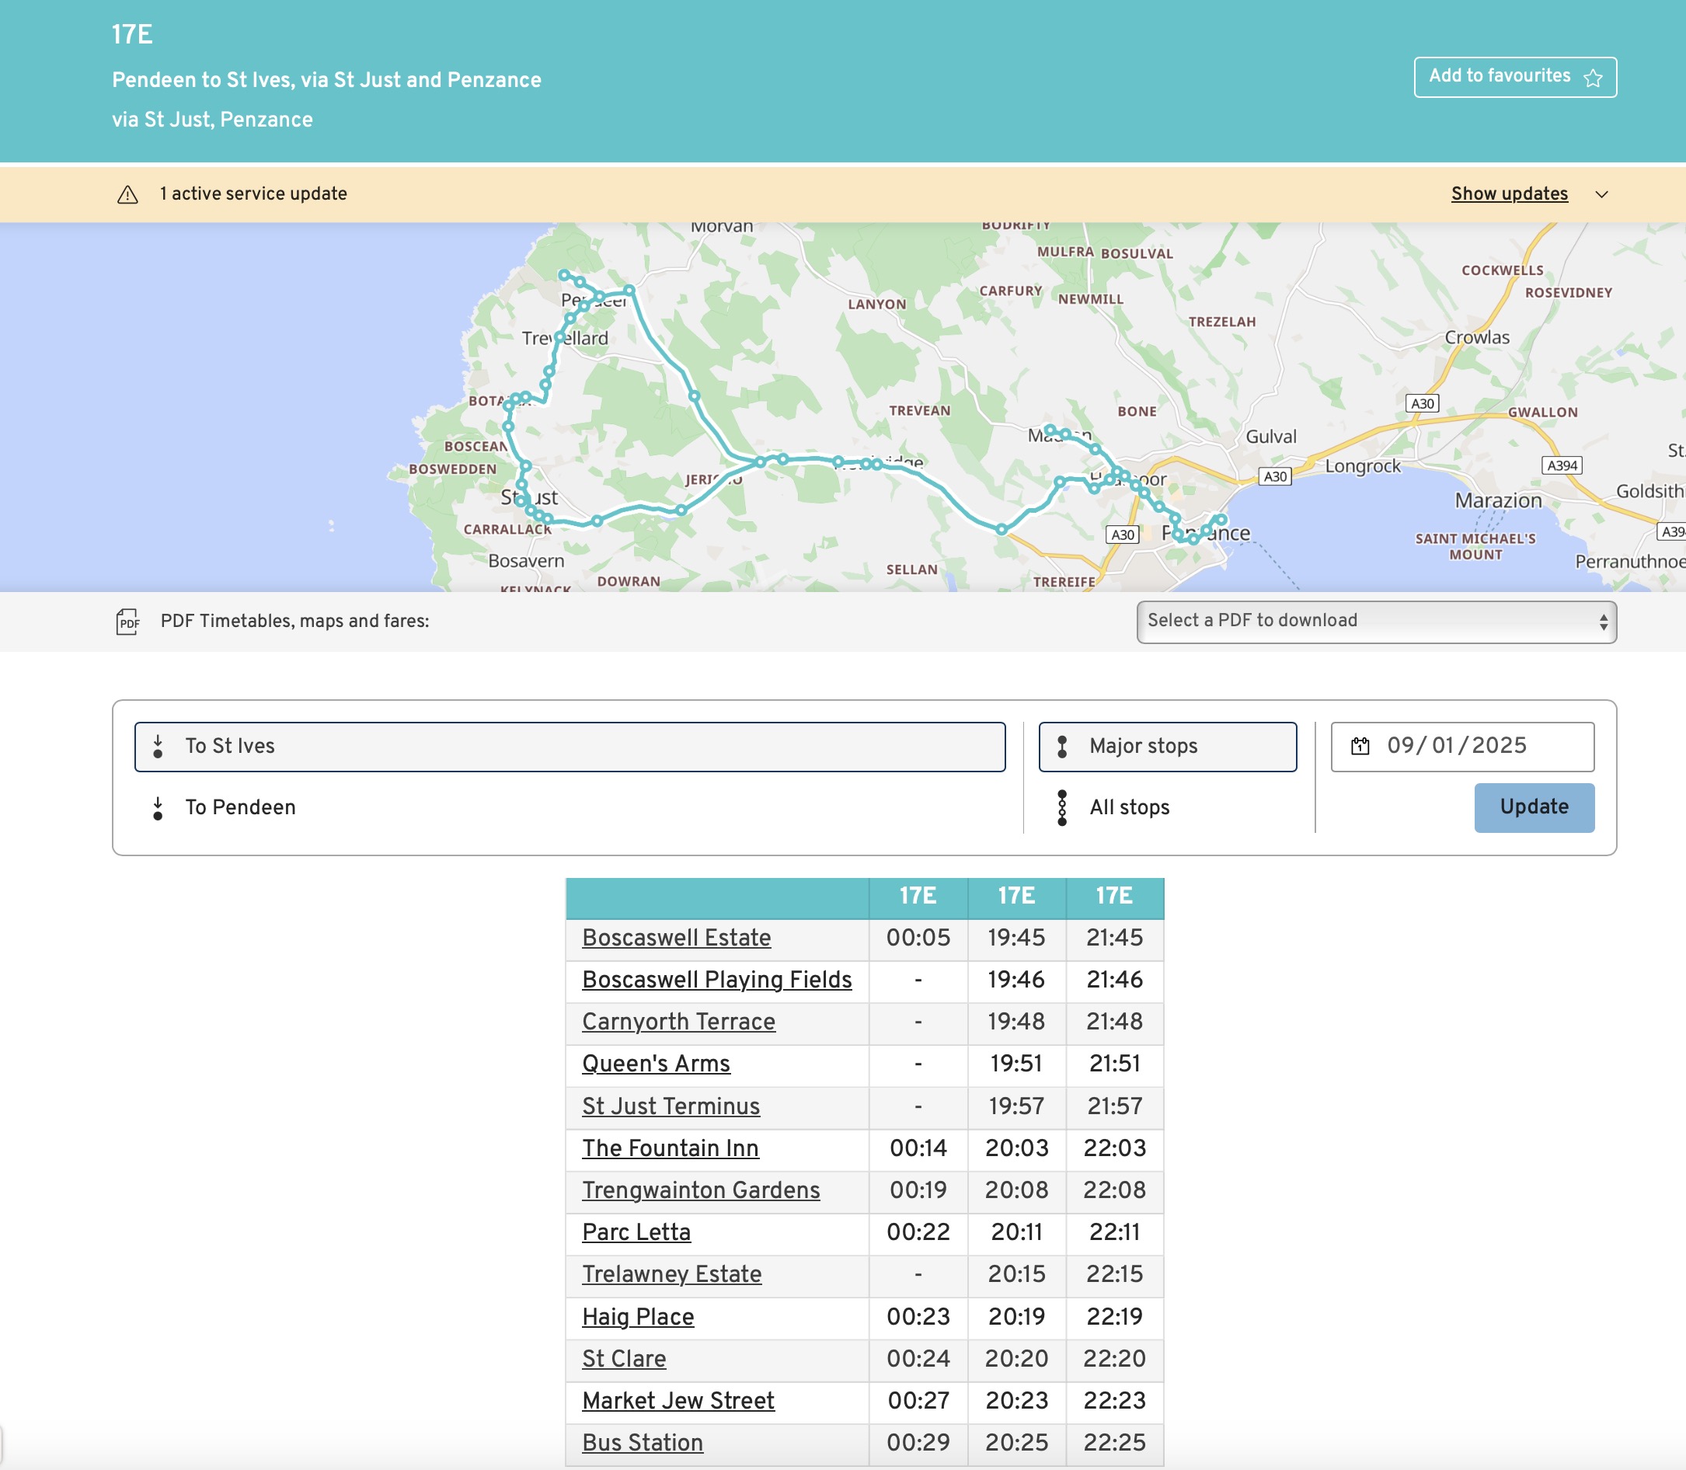Open the Select a PDF to download dropdown
The width and height of the screenshot is (1686, 1470).
[x=1376, y=621]
